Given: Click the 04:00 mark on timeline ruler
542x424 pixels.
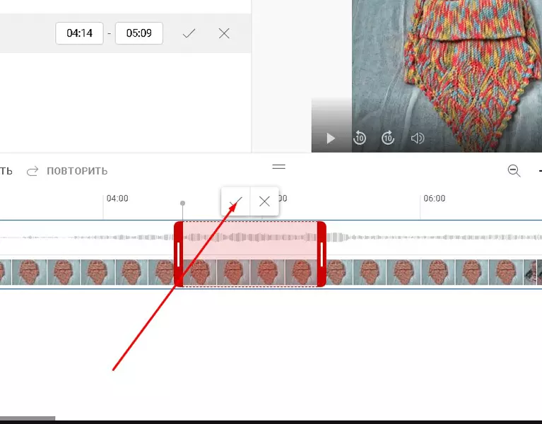Looking at the screenshot, I should [x=117, y=199].
